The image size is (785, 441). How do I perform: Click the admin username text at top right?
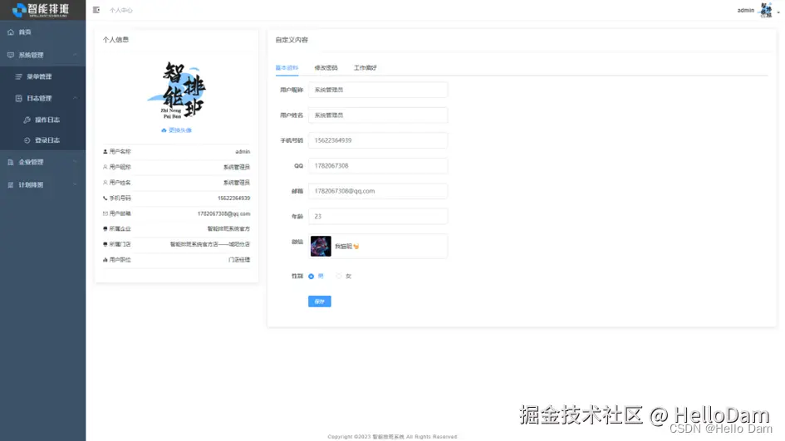coord(745,10)
